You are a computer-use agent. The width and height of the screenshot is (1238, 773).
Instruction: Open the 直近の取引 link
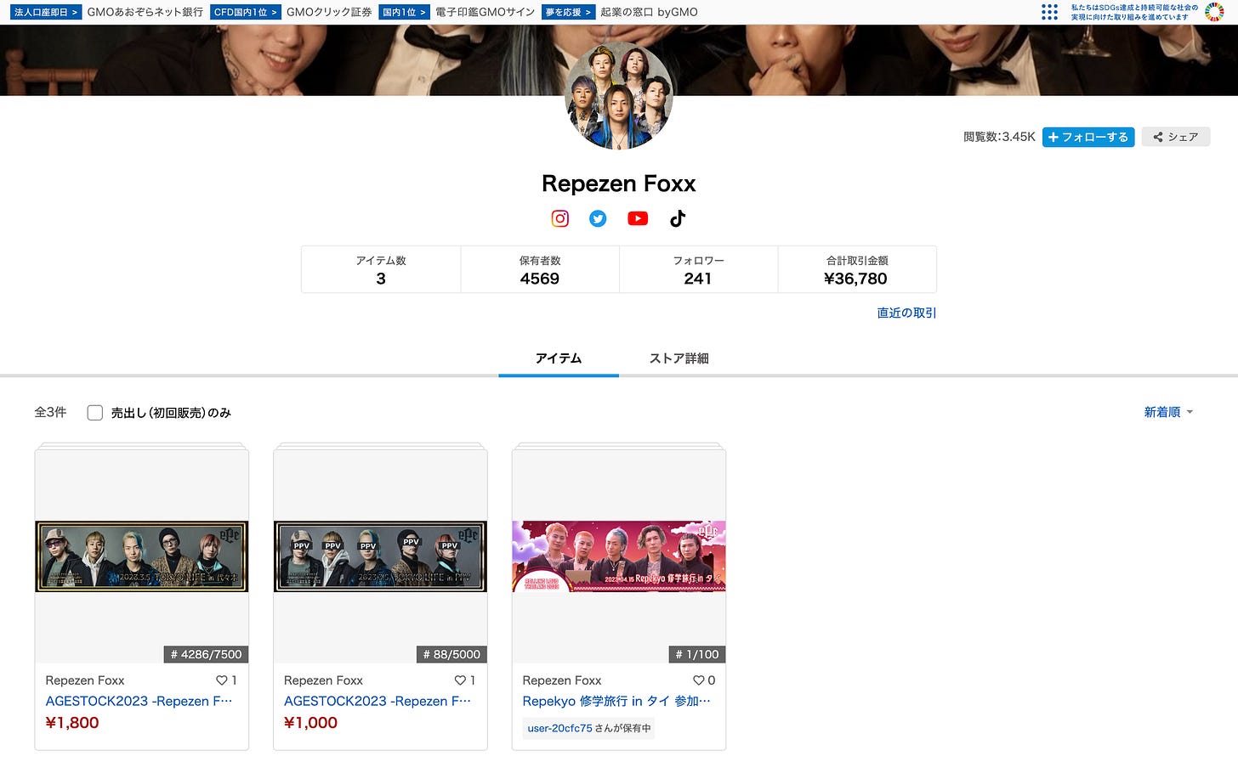[906, 313]
